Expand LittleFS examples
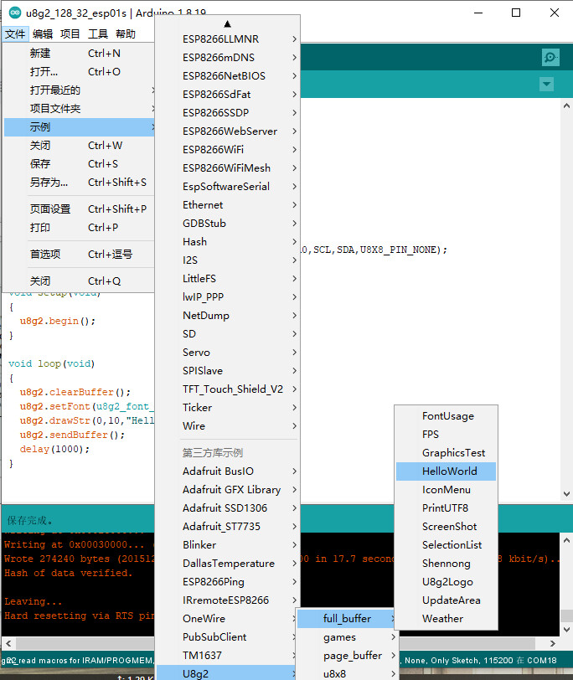 (x=227, y=278)
